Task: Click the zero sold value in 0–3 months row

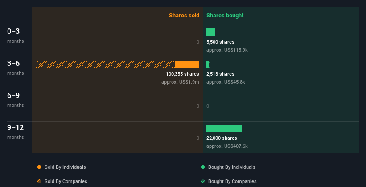Action: pyautogui.click(x=198, y=42)
